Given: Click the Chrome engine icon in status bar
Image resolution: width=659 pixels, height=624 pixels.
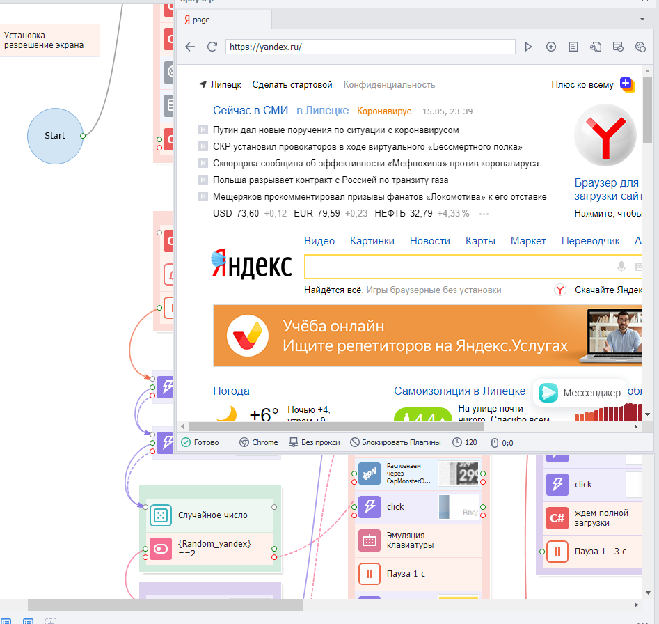Looking at the screenshot, I should coord(244,442).
